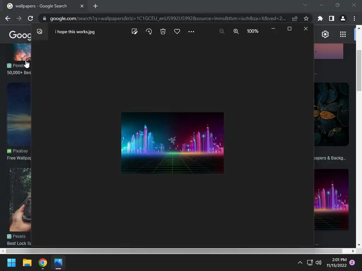Rotate the image in Photos viewer
362x271 pixels.
(149, 31)
